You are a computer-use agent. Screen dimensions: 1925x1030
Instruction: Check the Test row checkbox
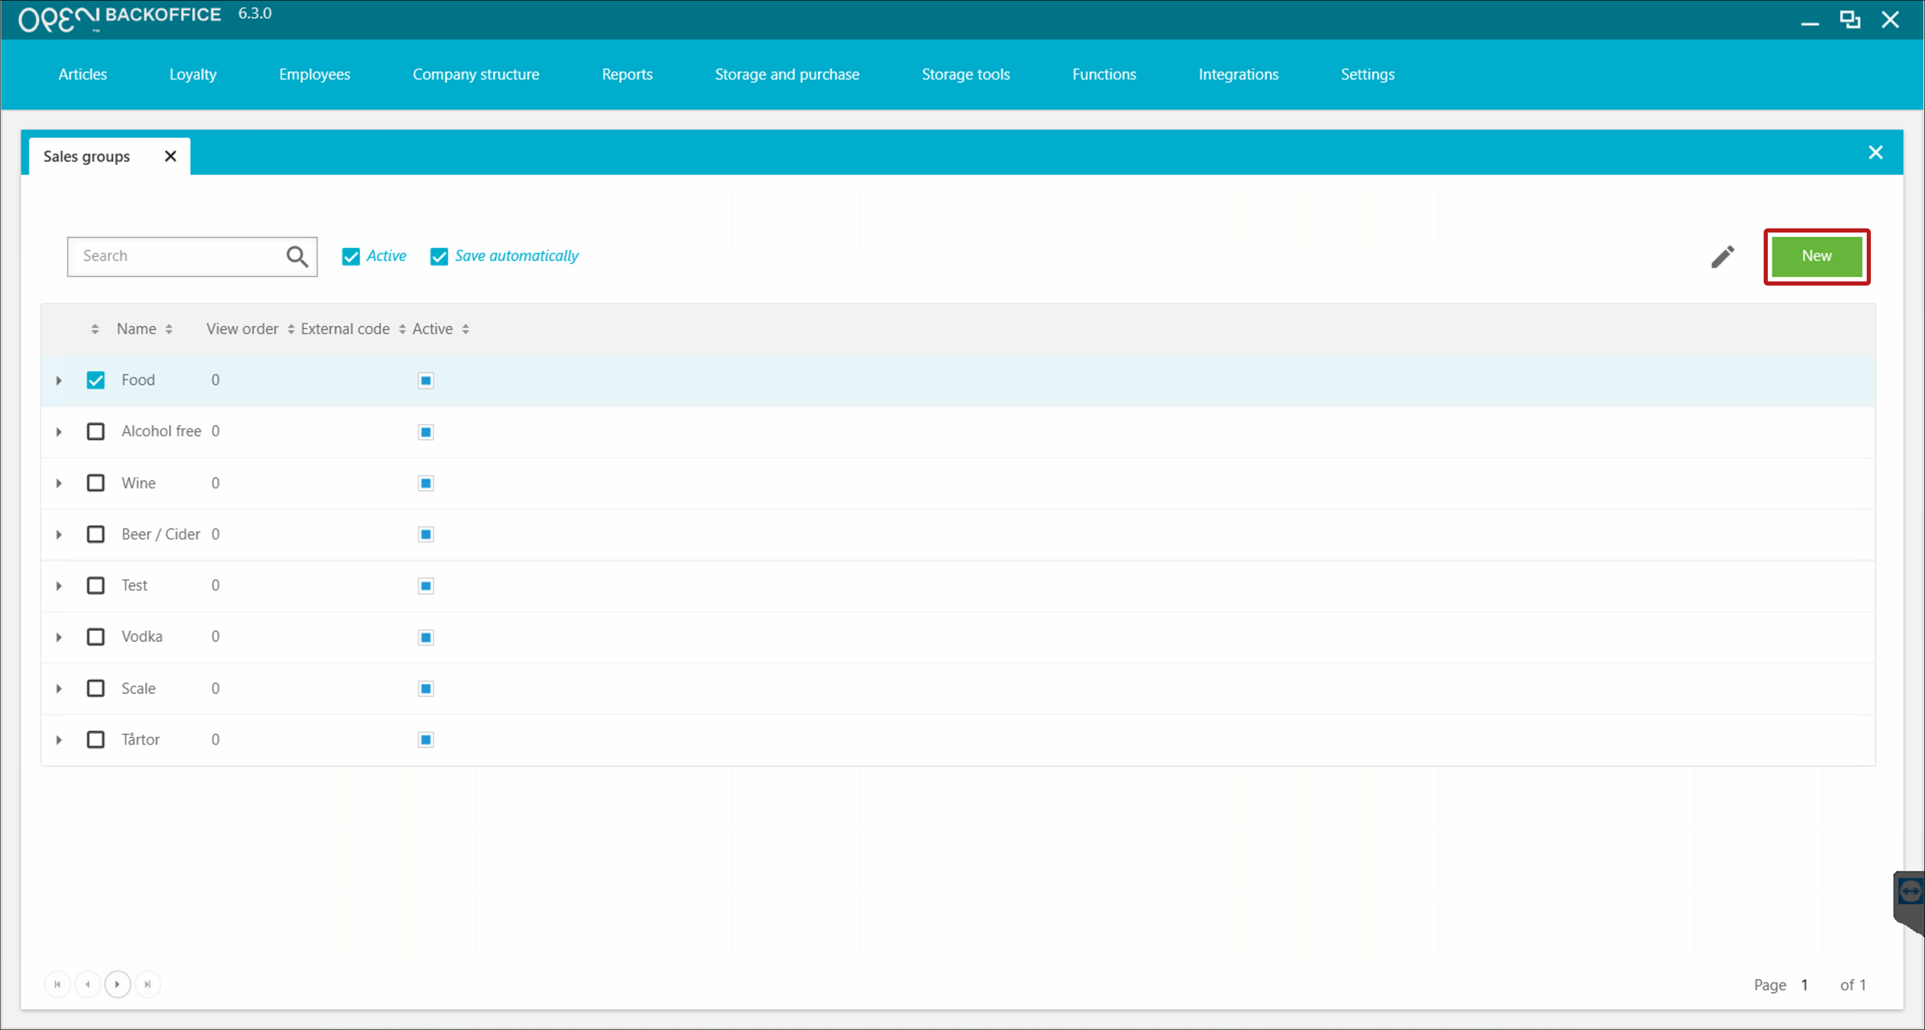96,586
